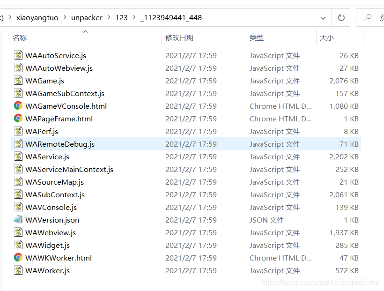Click the 2,076 KB size of WAGame.js
This screenshot has width=384, height=291.
344,81
